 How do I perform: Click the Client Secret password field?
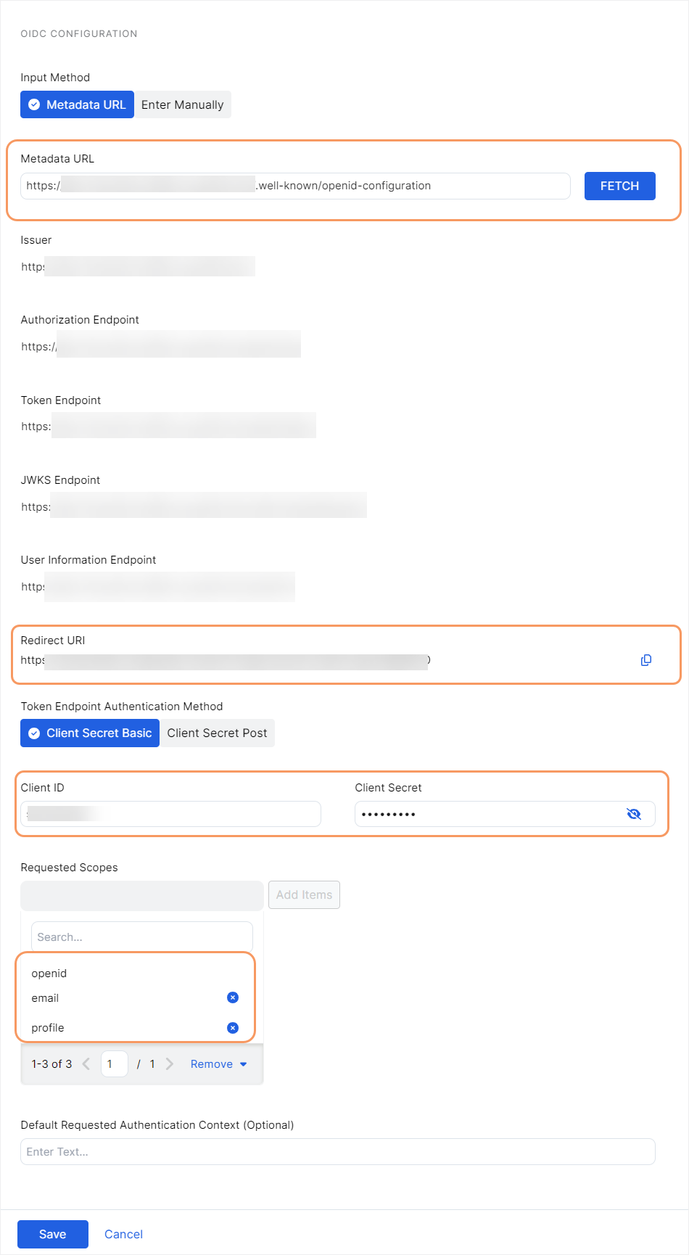(505, 814)
